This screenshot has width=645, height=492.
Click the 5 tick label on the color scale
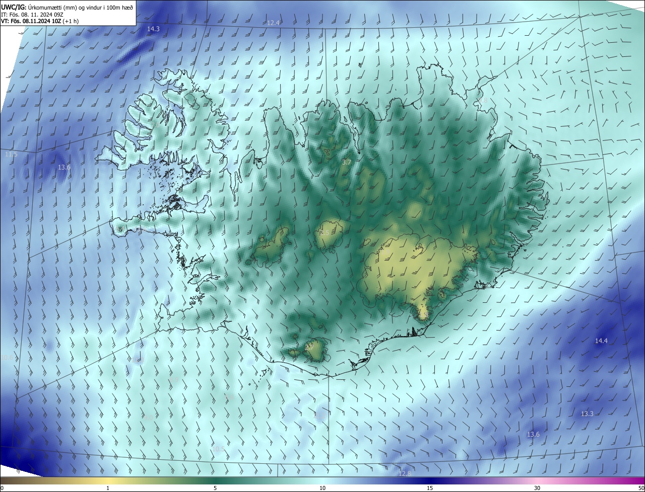click(215, 488)
